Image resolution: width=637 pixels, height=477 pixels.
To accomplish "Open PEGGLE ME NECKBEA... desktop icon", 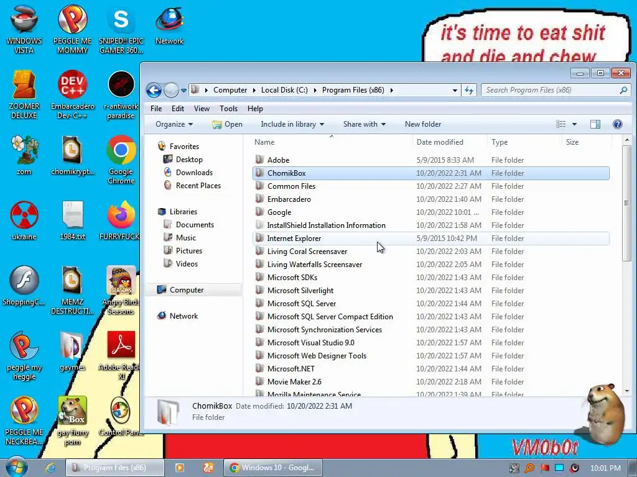I will [x=24, y=420].
